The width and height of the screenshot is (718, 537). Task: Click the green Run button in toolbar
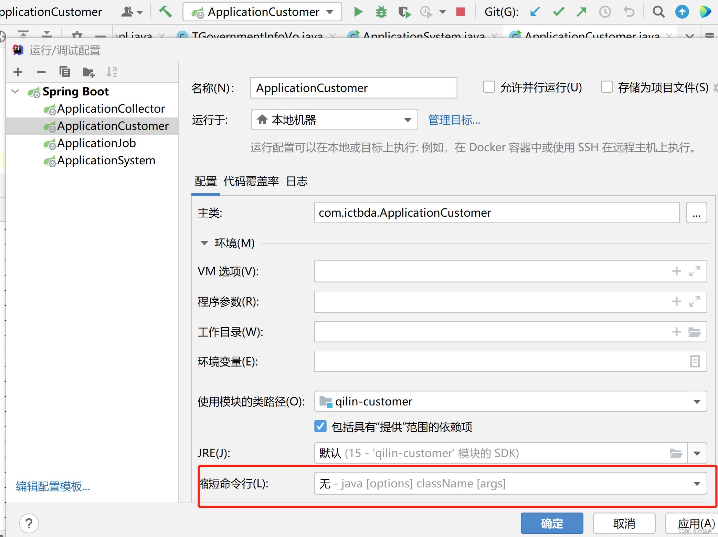(x=358, y=12)
